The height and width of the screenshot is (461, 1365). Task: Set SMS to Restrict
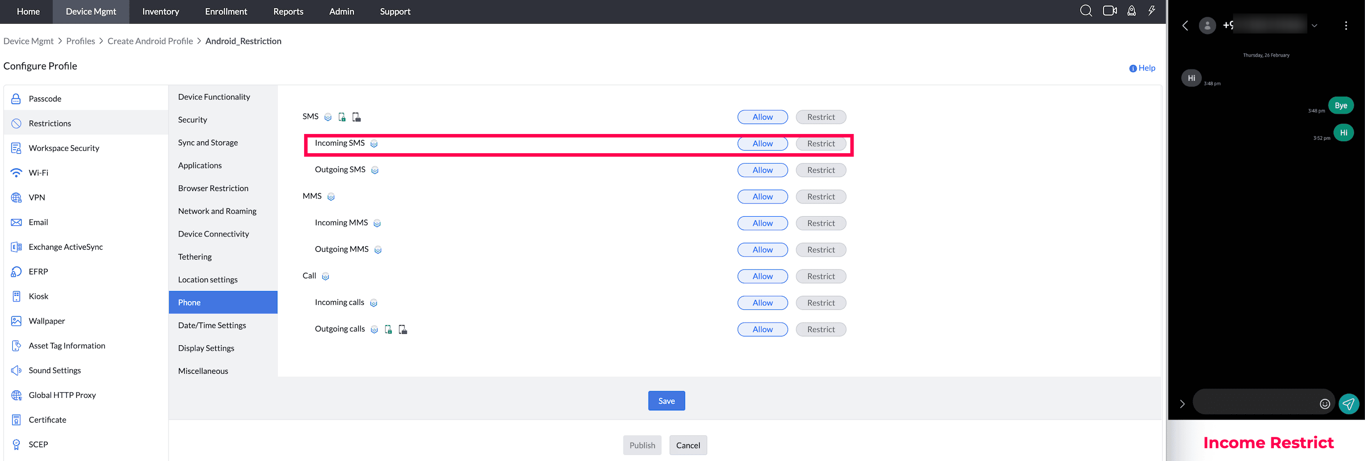821,117
